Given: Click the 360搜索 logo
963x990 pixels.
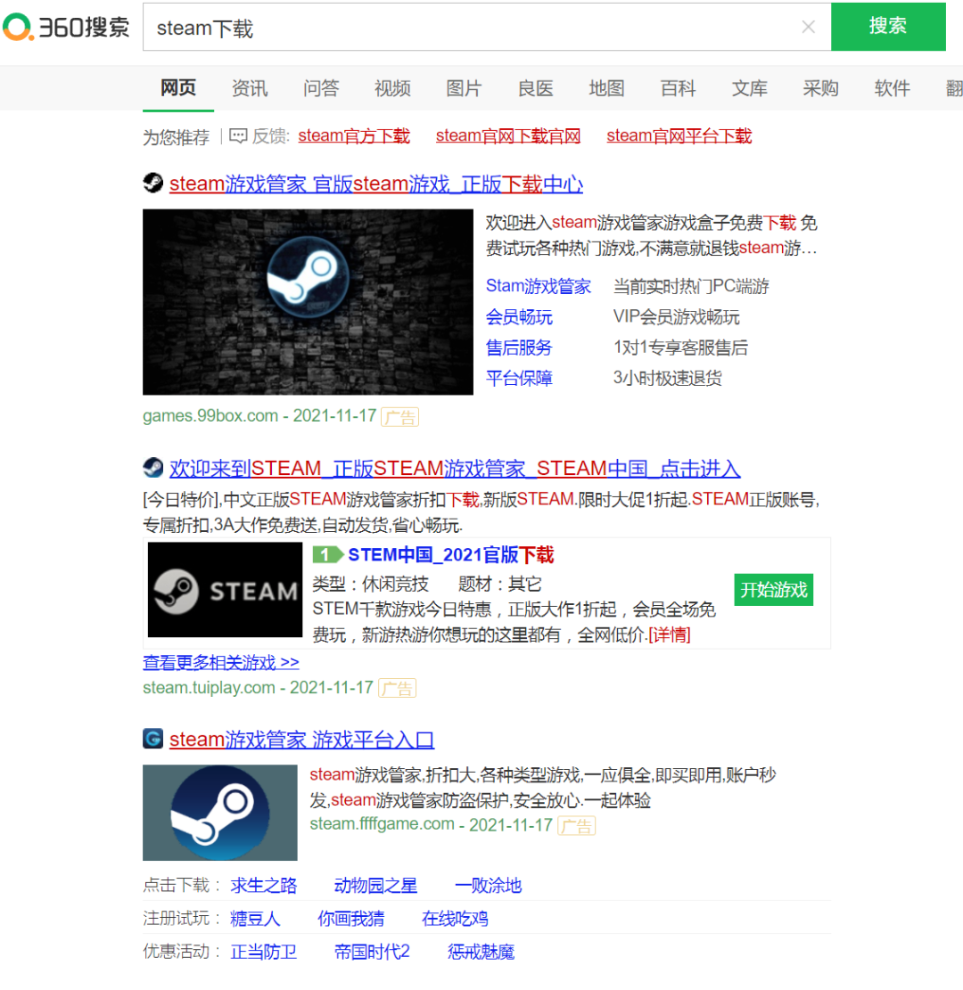Looking at the screenshot, I should pyautogui.click(x=66, y=27).
